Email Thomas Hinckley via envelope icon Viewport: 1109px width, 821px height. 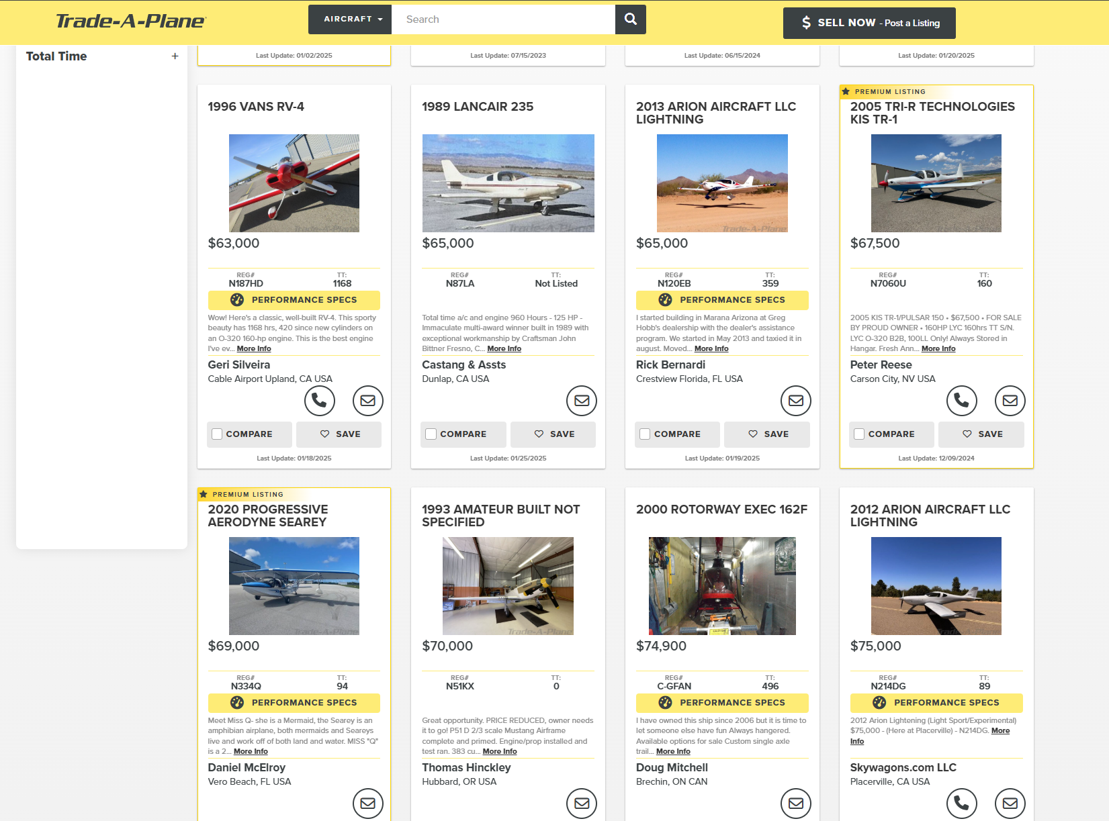tap(582, 804)
